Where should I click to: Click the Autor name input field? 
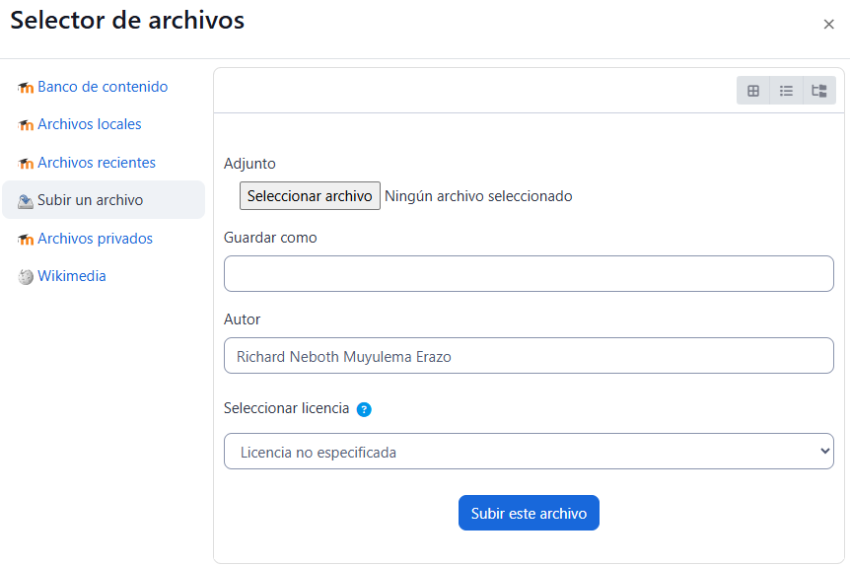coord(529,356)
